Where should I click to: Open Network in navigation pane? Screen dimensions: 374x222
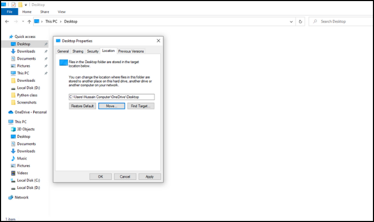click(21, 197)
